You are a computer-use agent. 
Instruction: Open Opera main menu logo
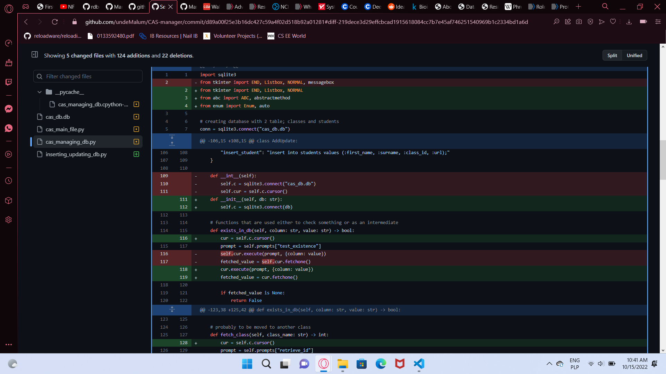pyautogui.click(x=9, y=8)
